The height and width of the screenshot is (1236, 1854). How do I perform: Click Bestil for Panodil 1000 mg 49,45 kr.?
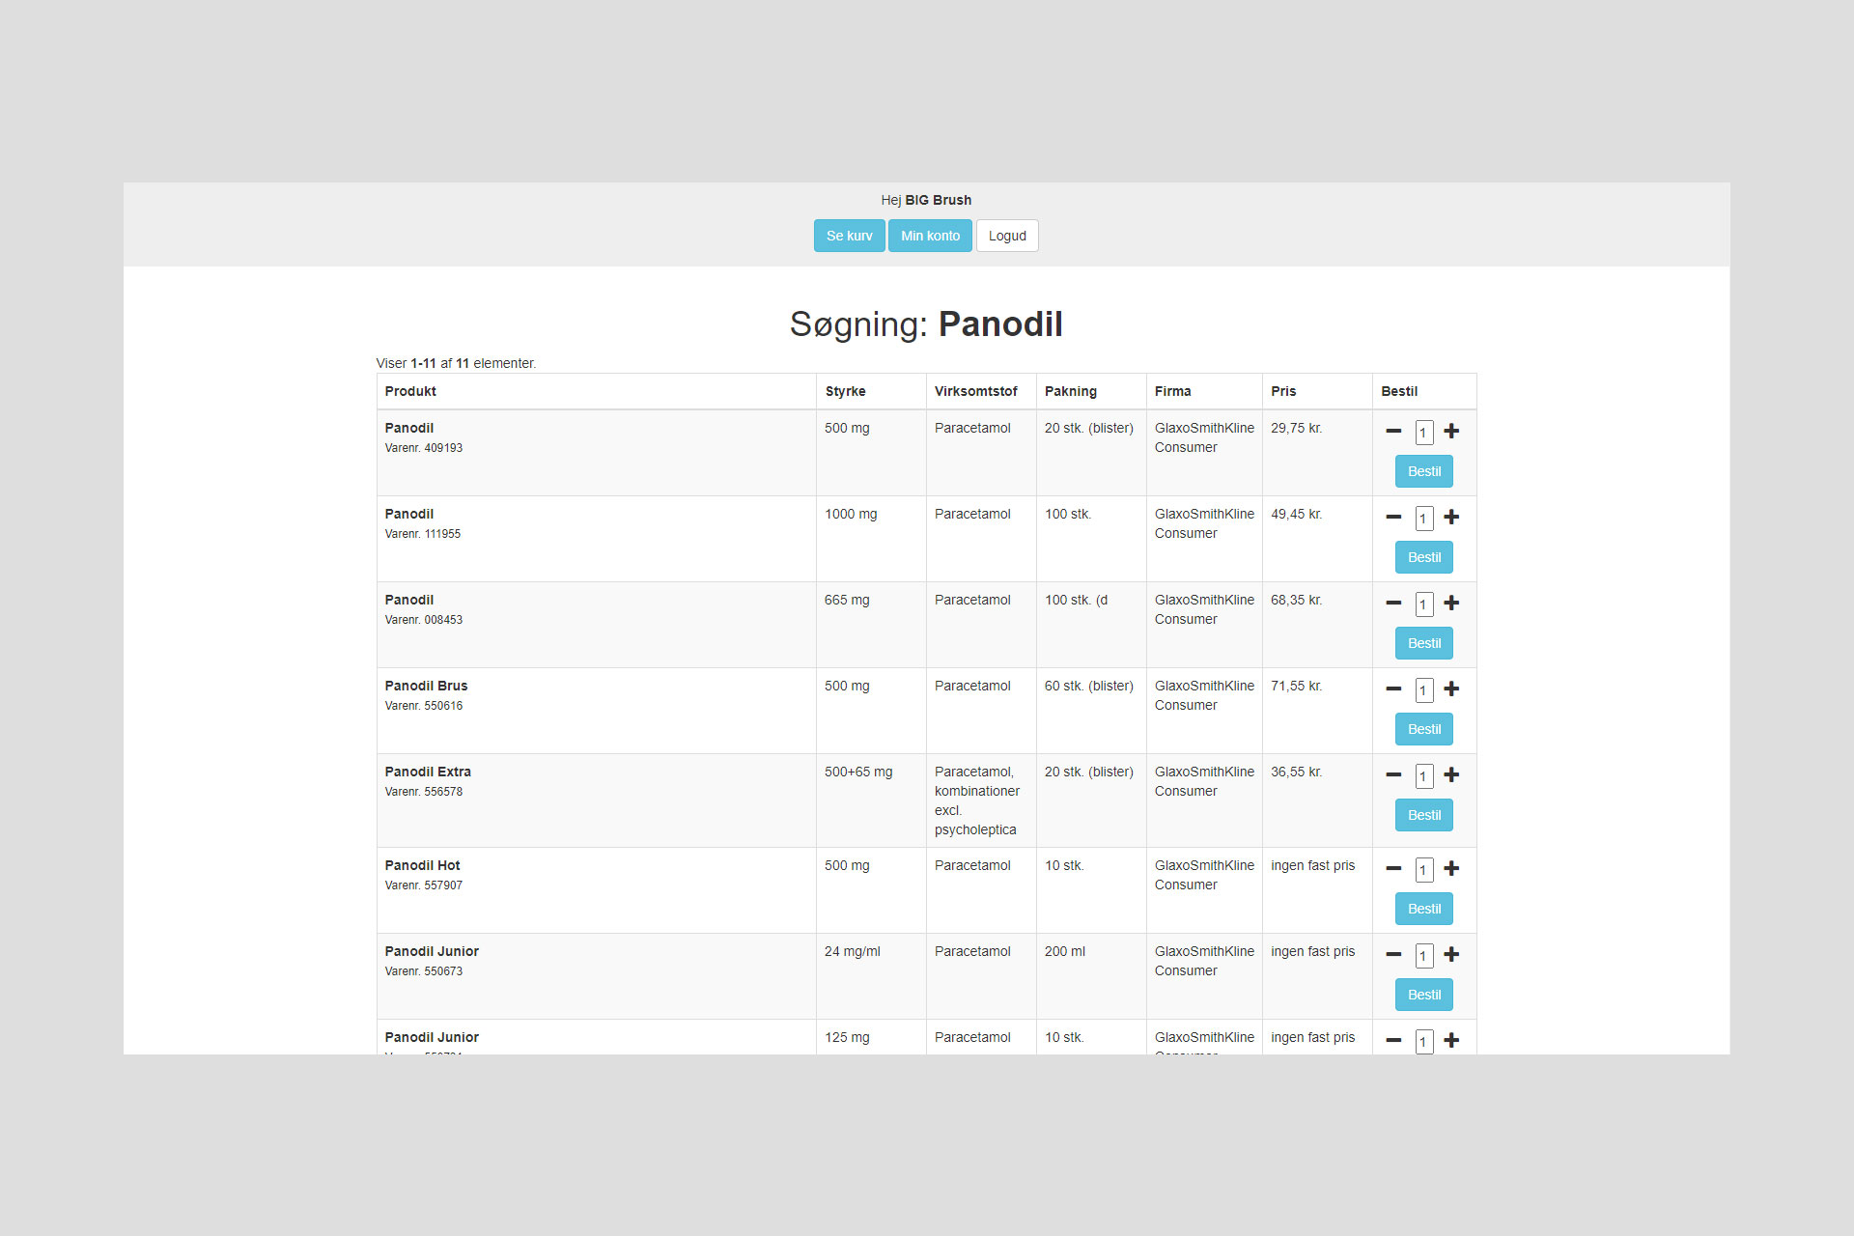(1423, 557)
